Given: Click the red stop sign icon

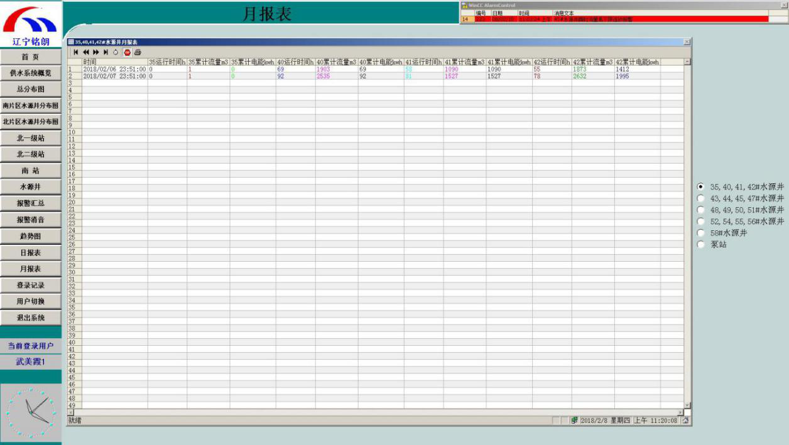Looking at the screenshot, I should pos(127,52).
